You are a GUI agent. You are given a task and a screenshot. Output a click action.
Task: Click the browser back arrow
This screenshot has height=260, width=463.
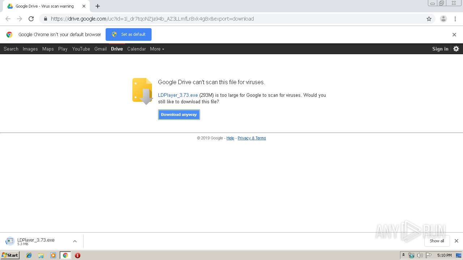click(x=8, y=19)
